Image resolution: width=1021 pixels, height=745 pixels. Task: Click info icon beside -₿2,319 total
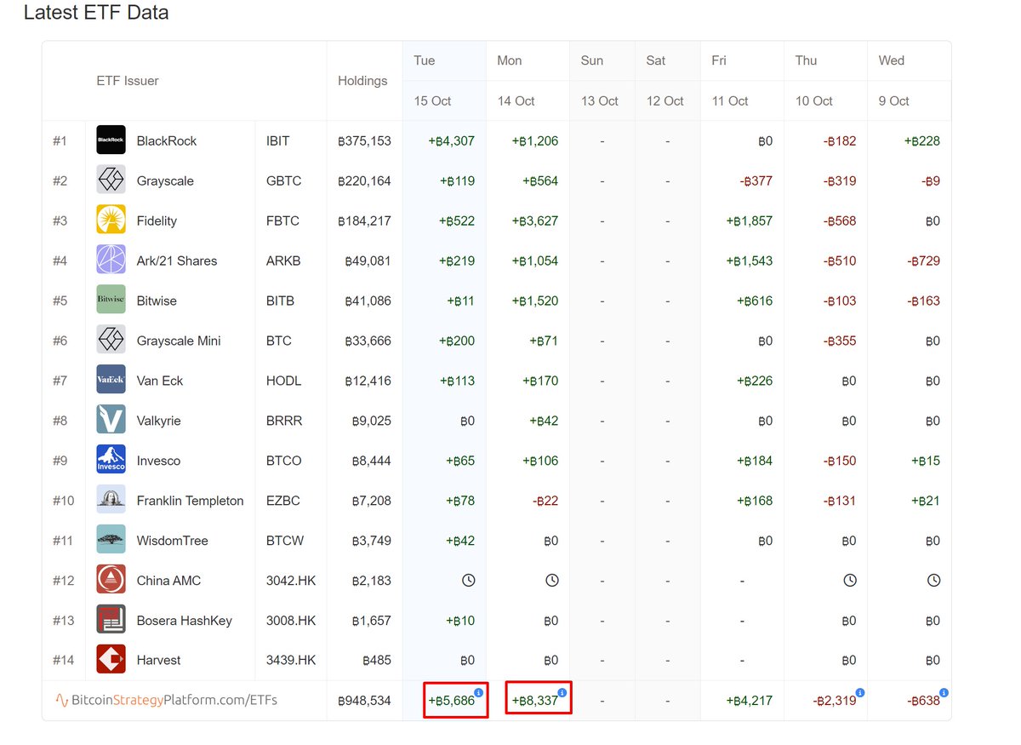(860, 693)
